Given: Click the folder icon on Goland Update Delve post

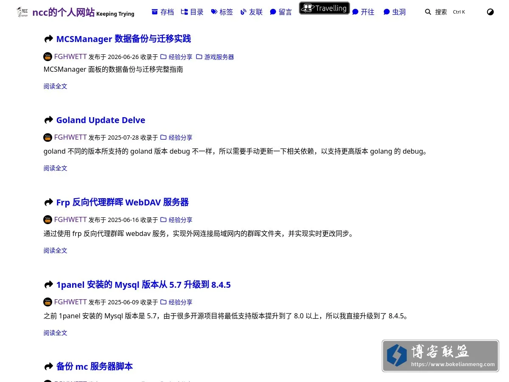Looking at the screenshot, I should 163,137.
